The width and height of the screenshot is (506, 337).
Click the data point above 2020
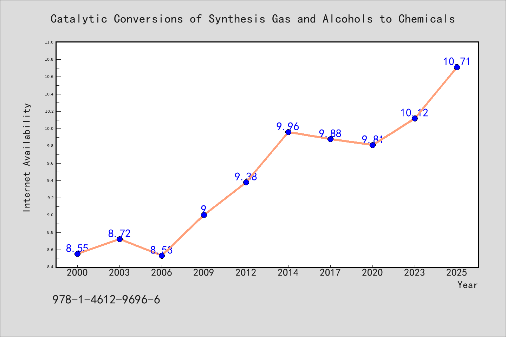point(372,145)
